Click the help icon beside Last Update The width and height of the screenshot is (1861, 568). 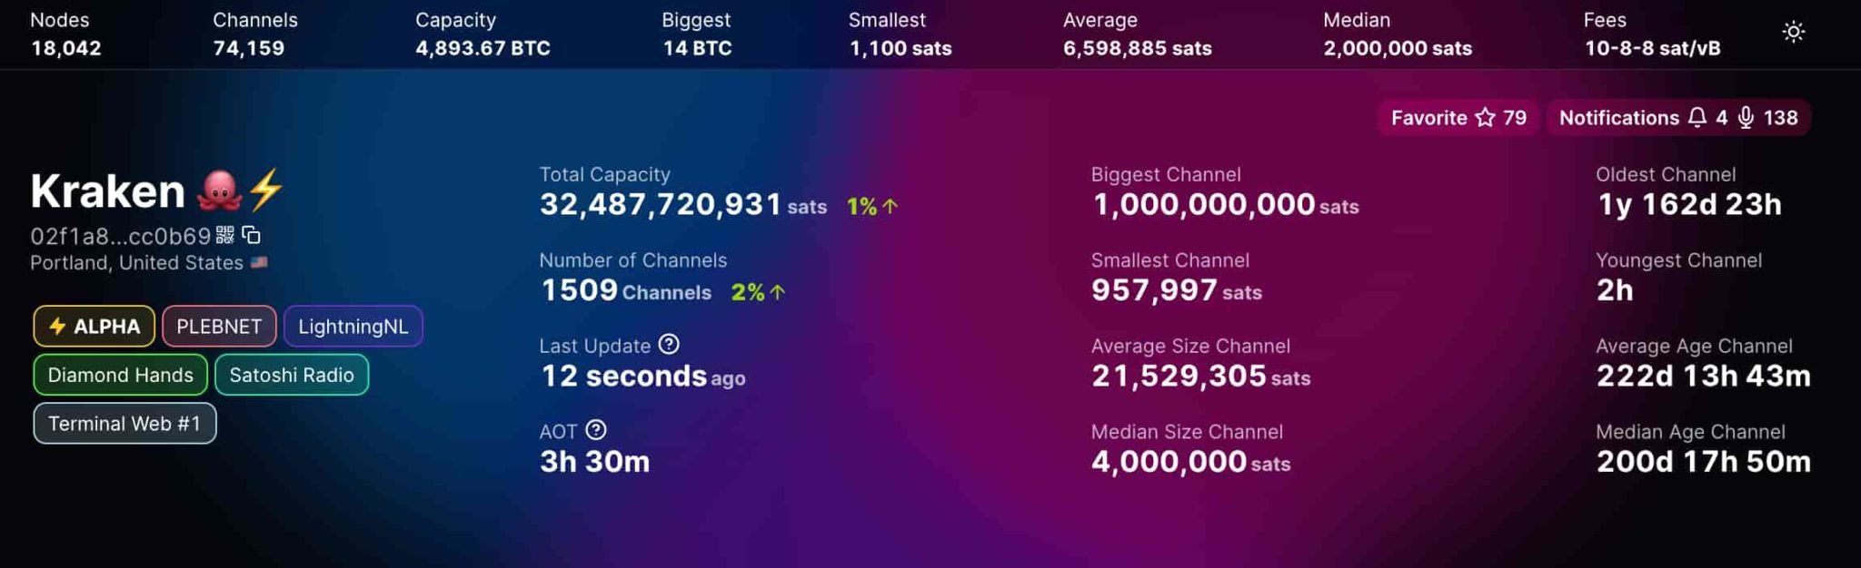(669, 345)
